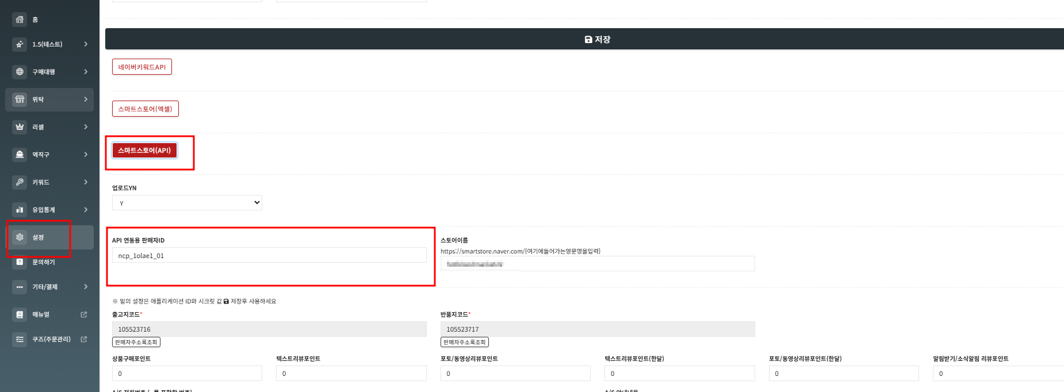This screenshot has height=392, width=1064.
Task: Expand the 구매대행 menu chevron
Action: coord(86,72)
